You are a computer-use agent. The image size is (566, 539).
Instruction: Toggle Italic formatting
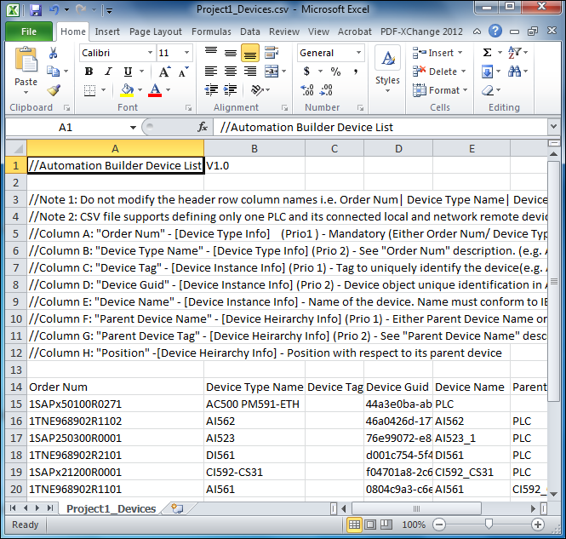(x=108, y=72)
